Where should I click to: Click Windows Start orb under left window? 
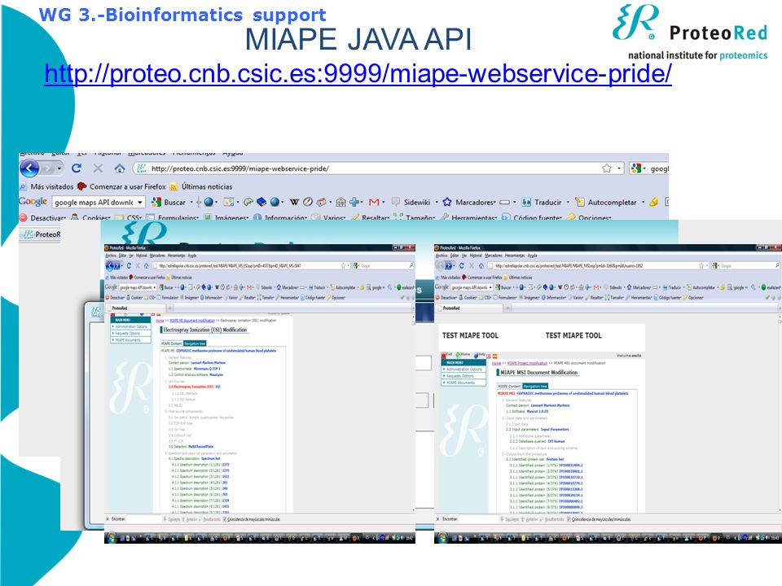(112, 538)
